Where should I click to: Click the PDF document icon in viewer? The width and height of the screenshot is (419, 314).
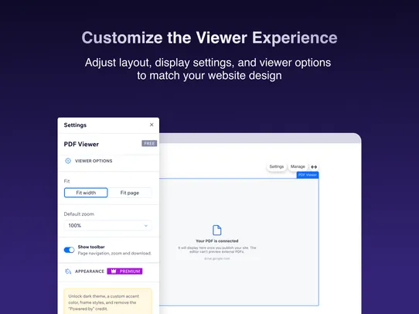pyautogui.click(x=217, y=230)
